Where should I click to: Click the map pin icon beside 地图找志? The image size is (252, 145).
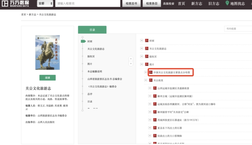tap(227, 3)
